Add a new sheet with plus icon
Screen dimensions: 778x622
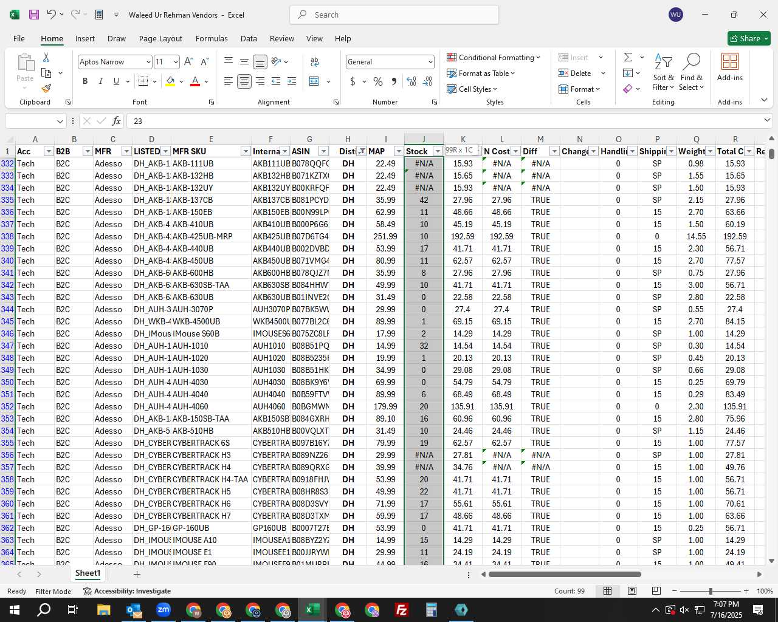[x=137, y=574]
